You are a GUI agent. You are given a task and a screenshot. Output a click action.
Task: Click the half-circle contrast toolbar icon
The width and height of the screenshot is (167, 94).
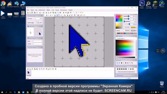[64, 13]
